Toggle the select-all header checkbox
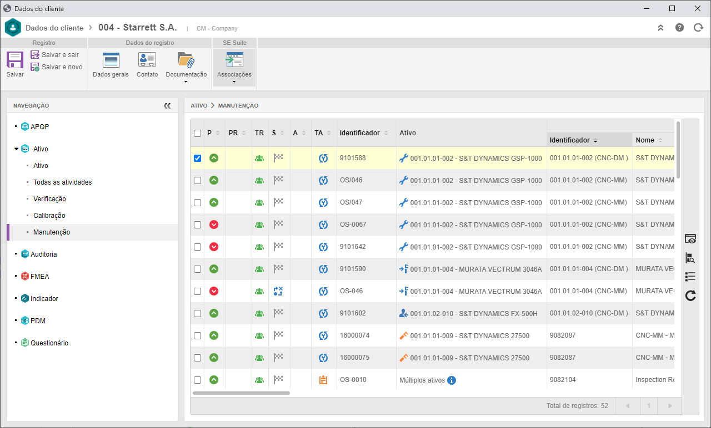Screen dimensions: 711x428 tap(197, 133)
